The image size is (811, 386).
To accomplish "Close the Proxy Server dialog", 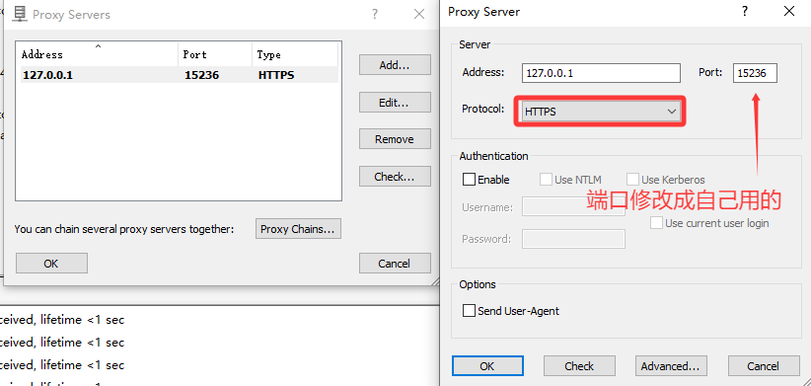I will tap(788, 12).
